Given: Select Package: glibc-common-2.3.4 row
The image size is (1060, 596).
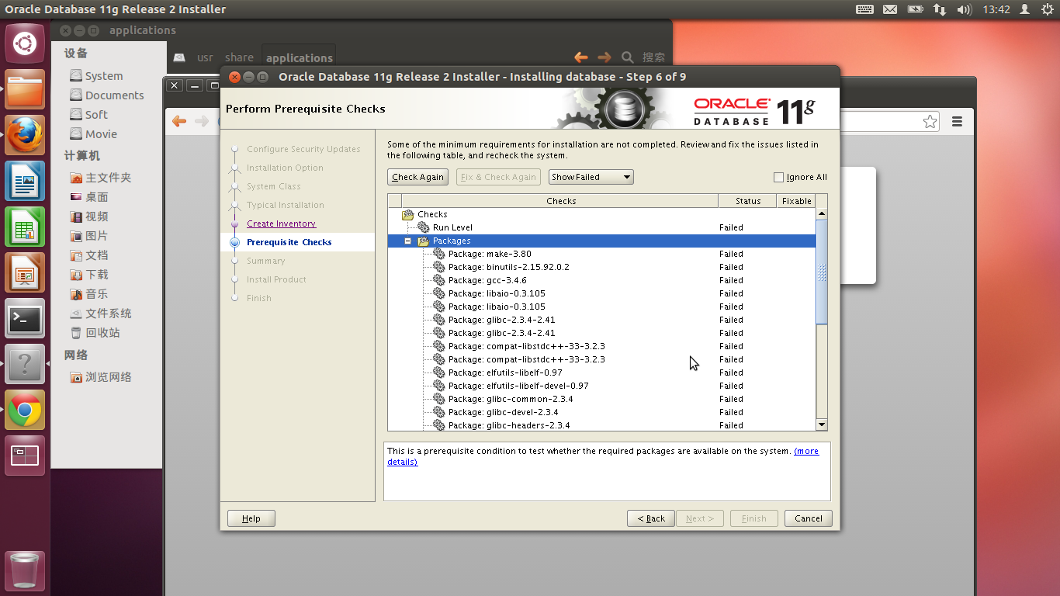Looking at the screenshot, I should click(601, 399).
